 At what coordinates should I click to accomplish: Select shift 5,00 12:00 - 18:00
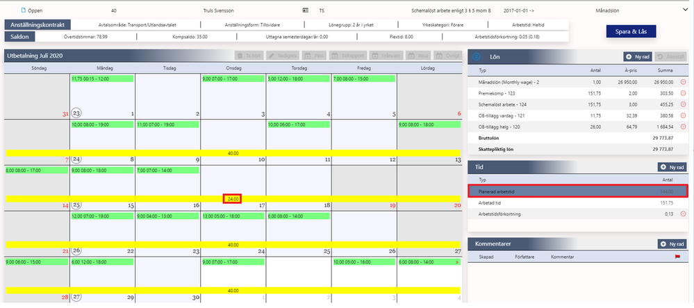299,79
